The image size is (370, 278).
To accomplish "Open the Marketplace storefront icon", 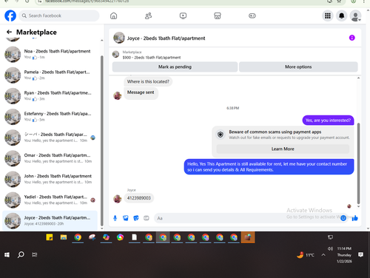I will coord(218,16).
